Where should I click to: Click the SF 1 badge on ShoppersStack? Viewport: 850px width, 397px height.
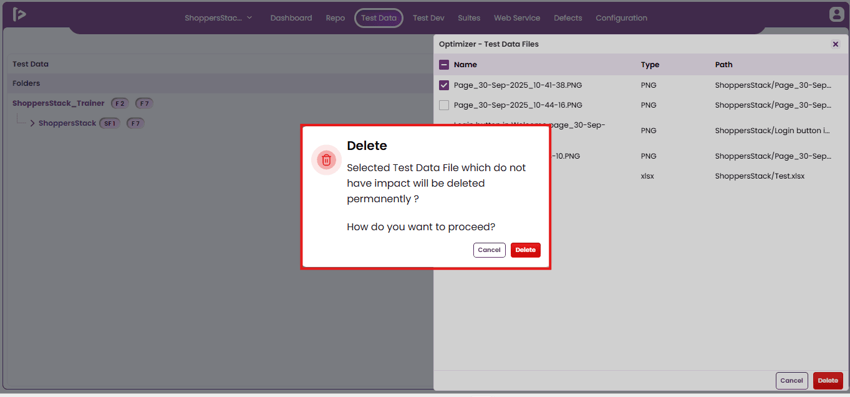[110, 123]
